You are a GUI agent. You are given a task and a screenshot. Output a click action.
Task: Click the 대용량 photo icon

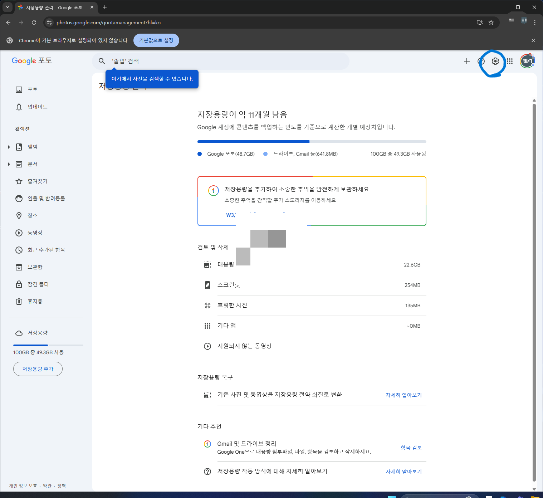(207, 265)
